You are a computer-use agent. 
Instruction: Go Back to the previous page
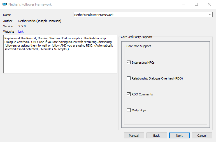[157, 136]
